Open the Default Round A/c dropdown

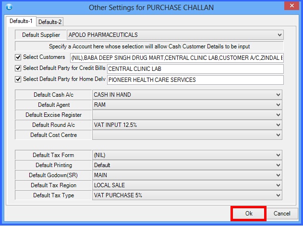tap(187, 125)
